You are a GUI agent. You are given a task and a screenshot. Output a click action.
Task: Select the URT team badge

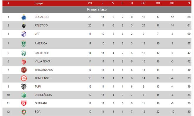[24, 34]
